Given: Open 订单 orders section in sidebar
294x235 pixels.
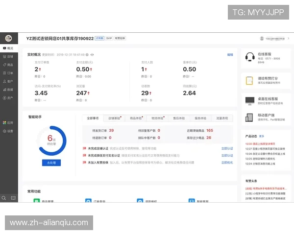Looking at the screenshot, I should click(8, 73).
